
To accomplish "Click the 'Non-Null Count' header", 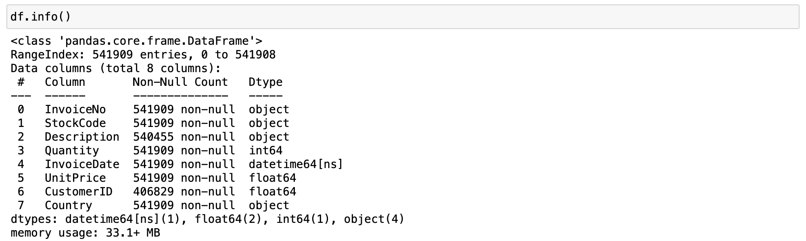I will [x=180, y=82].
